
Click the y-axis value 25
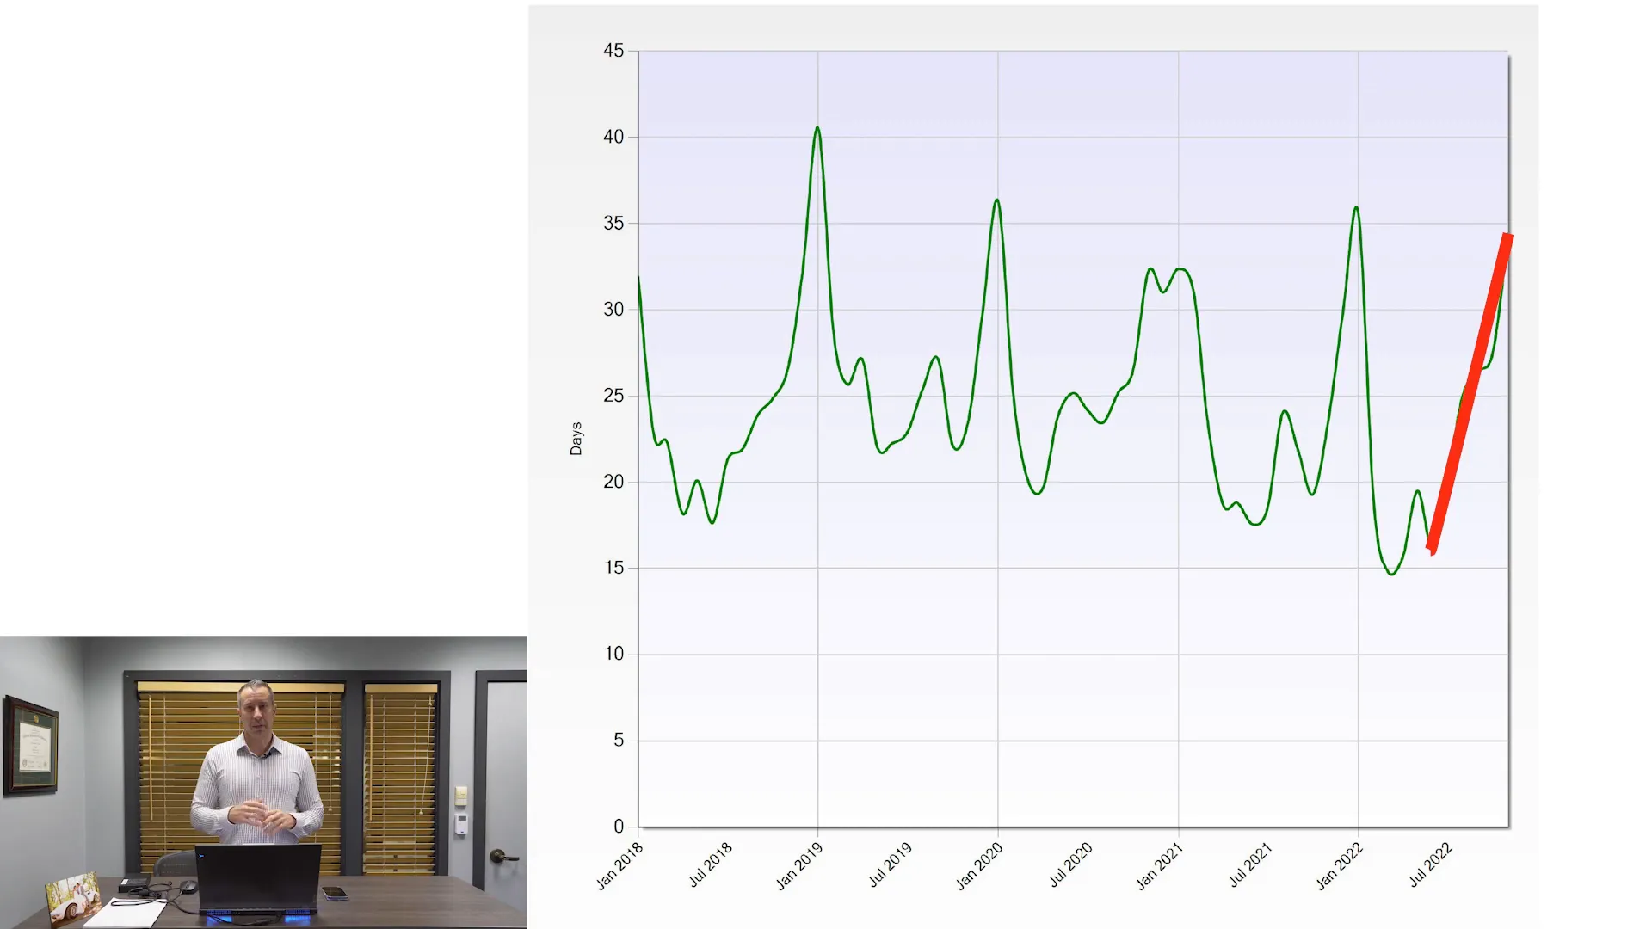click(613, 396)
